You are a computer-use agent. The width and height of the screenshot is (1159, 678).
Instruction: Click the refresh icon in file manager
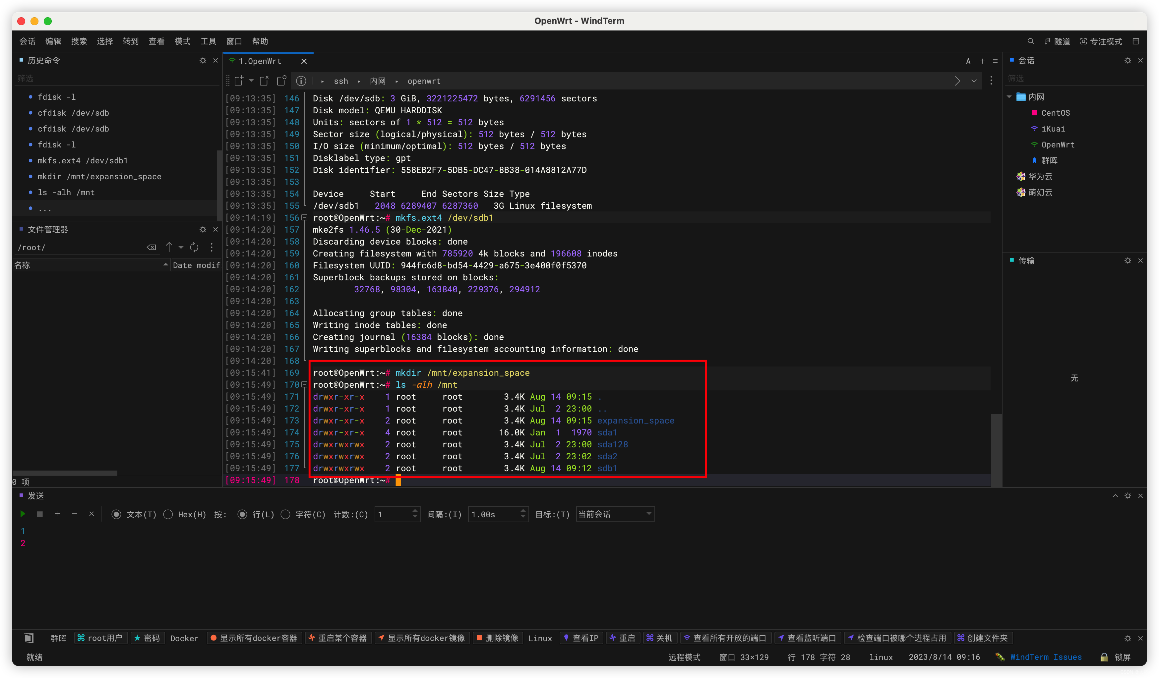194,247
